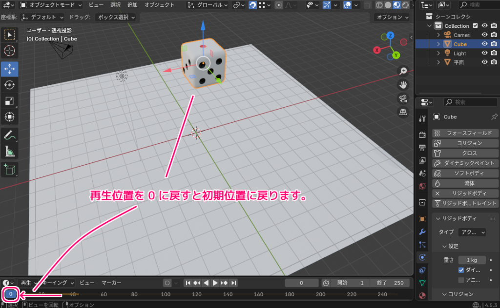Activate the Add Cube tool
The height and width of the screenshot is (308, 500).
pyautogui.click(x=10, y=169)
